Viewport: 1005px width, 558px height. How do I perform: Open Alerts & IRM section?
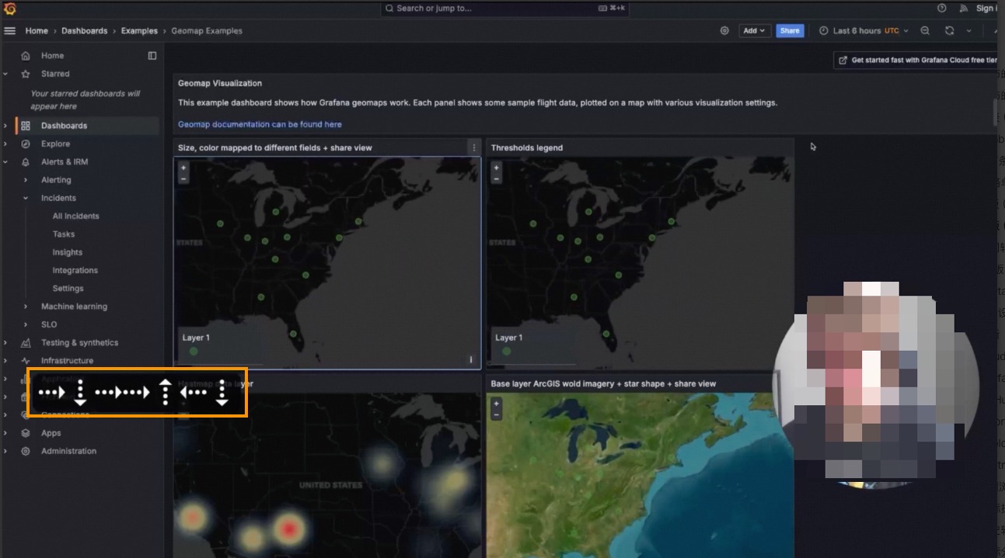pyautogui.click(x=65, y=161)
